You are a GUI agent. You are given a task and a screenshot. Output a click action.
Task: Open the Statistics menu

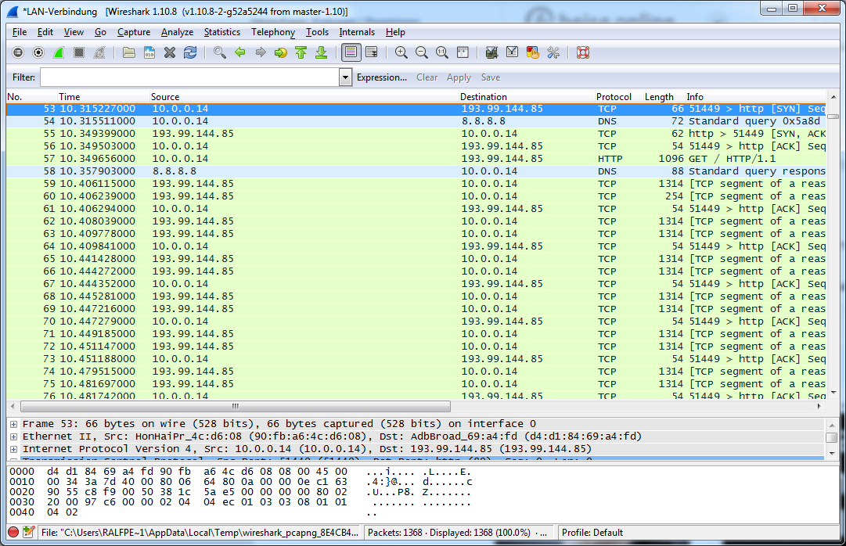(222, 32)
